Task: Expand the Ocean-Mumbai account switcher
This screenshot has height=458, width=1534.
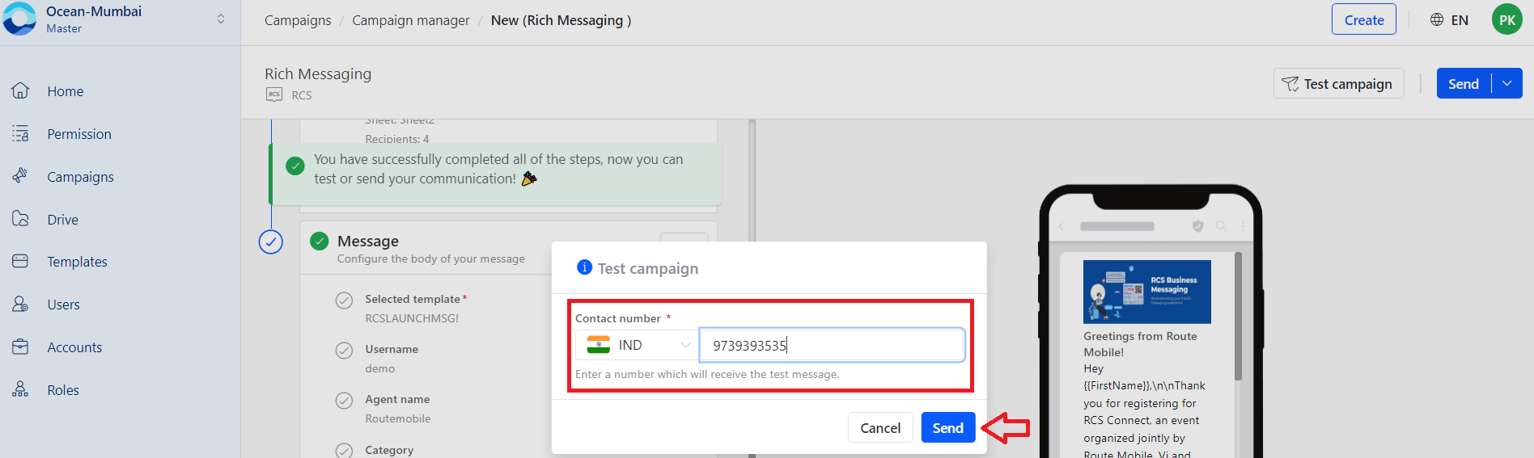Action: pyautogui.click(x=221, y=19)
